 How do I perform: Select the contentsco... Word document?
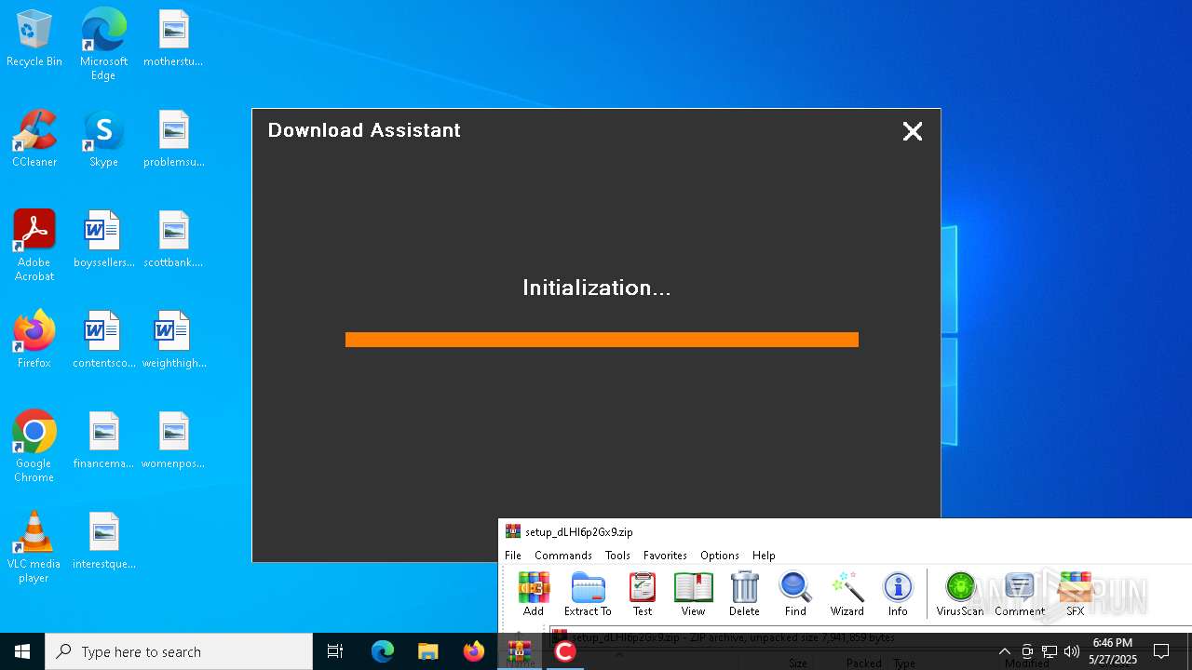click(103, 341)
